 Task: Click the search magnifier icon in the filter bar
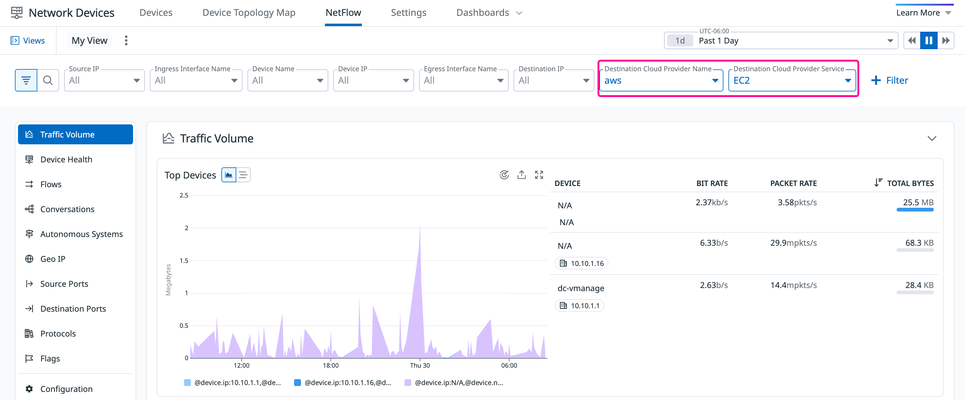point(48,80)
